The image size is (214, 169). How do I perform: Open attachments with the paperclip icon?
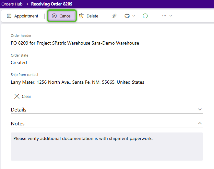point(114,16)
